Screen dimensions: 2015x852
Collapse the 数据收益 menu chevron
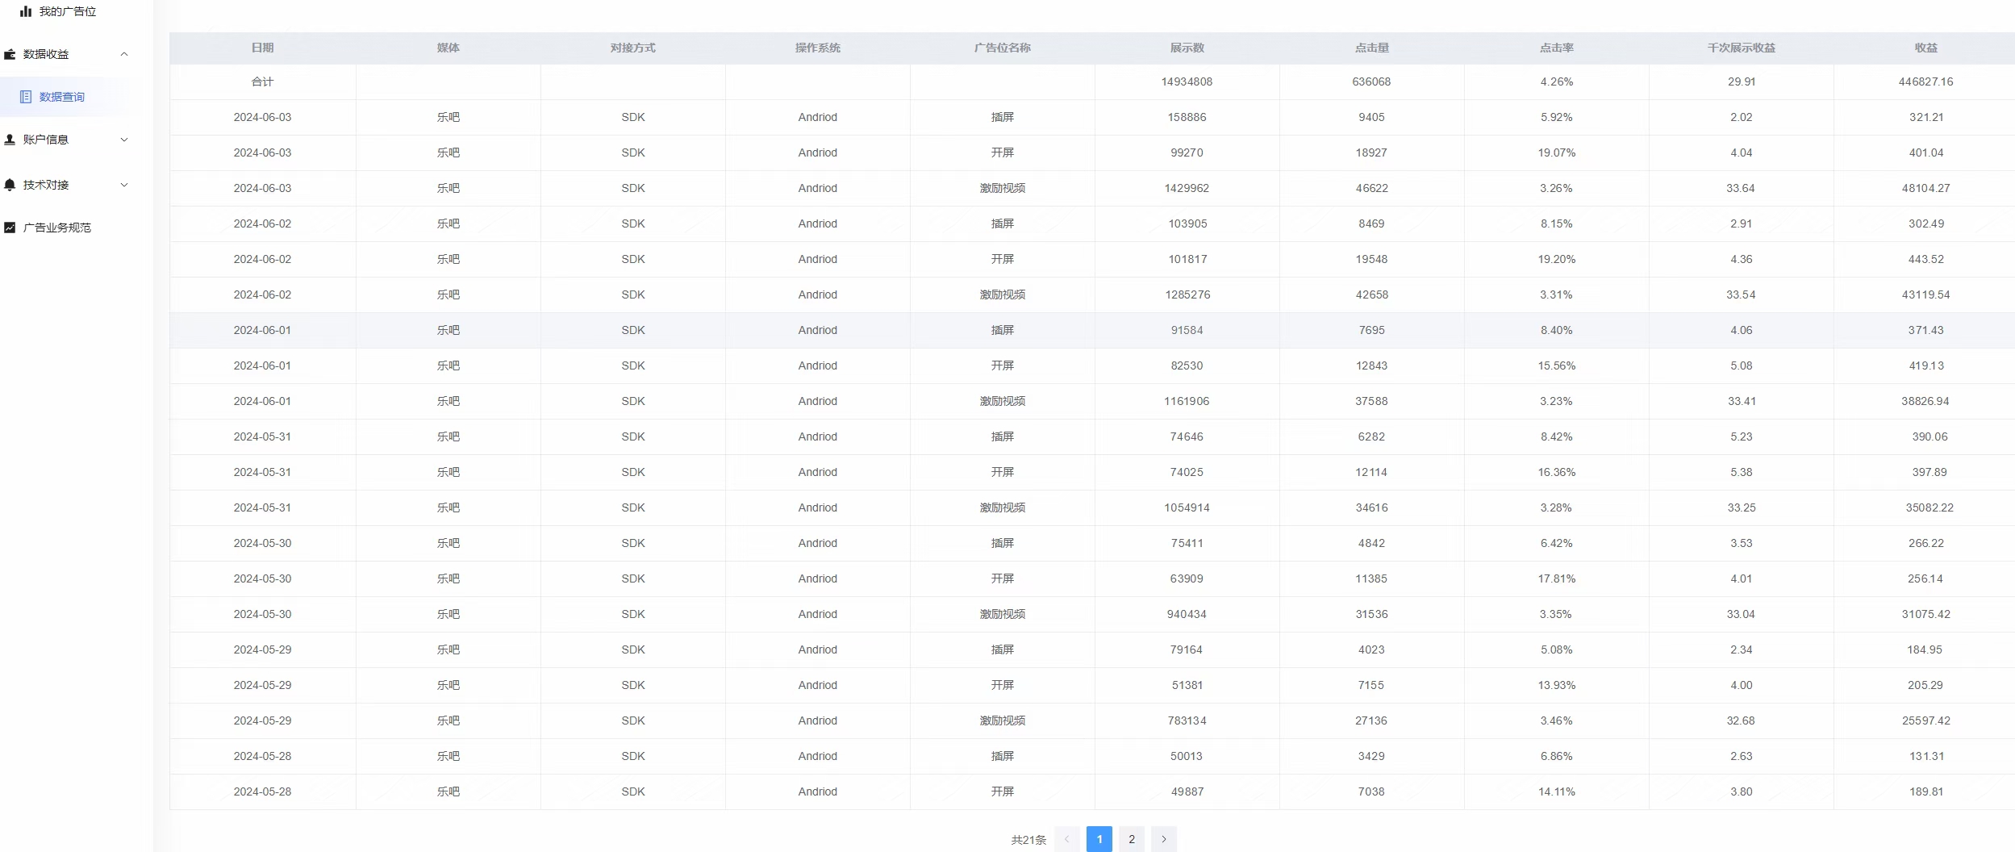(x=124, y=54)
